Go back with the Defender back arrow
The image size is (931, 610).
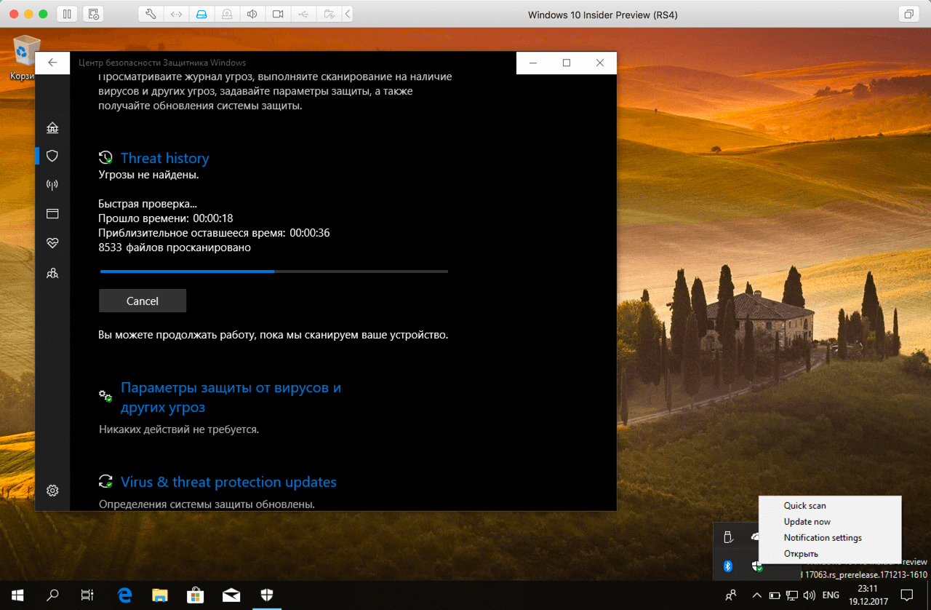pyautogui.click(x=52, y=63)
